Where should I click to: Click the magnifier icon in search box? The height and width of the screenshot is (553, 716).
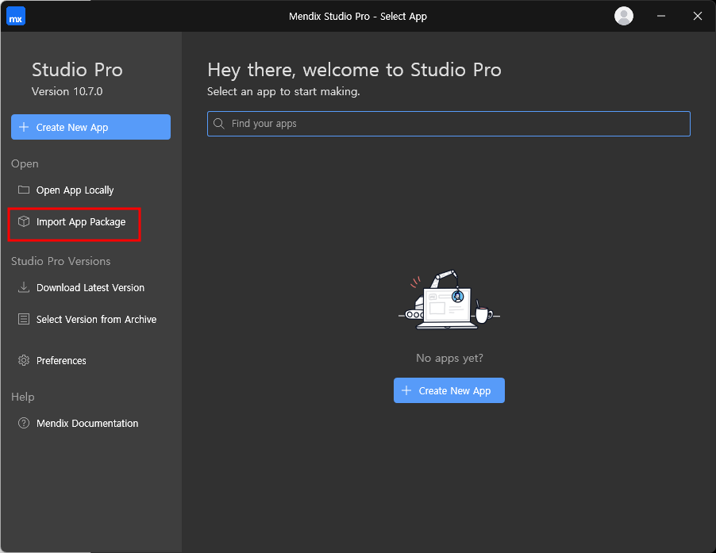pos(219,124)
